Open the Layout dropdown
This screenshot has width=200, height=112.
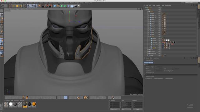191,3
